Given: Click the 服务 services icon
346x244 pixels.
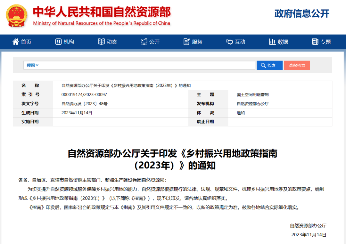Looking at the screenshot, I should click(186, 41).
